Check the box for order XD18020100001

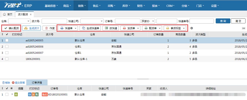click(7, 94)
